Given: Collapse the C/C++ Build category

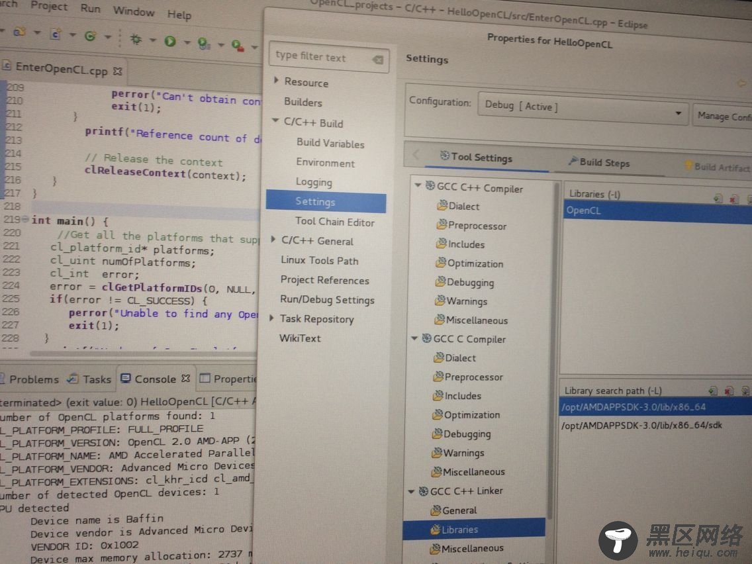Looking at the screenshot, I should click(x=275, y=120).
